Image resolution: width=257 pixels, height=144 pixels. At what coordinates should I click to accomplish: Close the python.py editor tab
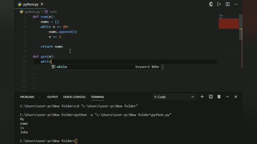(x=42, y=4)
